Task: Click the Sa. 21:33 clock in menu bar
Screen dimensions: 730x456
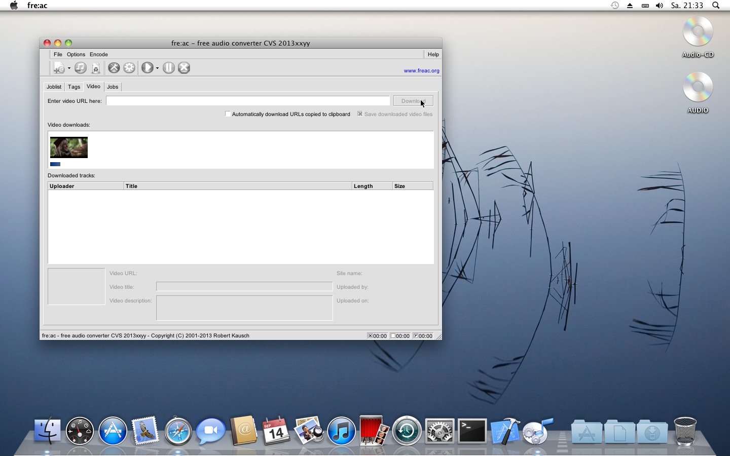Action: tap(687, 6)
